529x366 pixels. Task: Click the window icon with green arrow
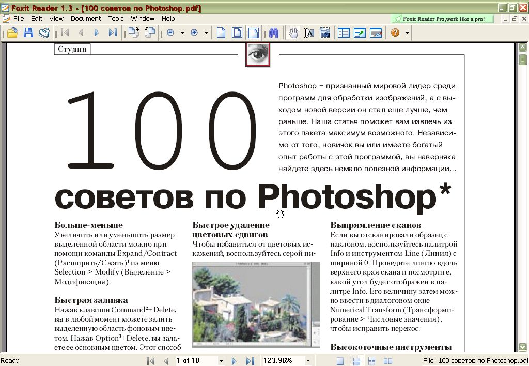[x=360, y=33]
